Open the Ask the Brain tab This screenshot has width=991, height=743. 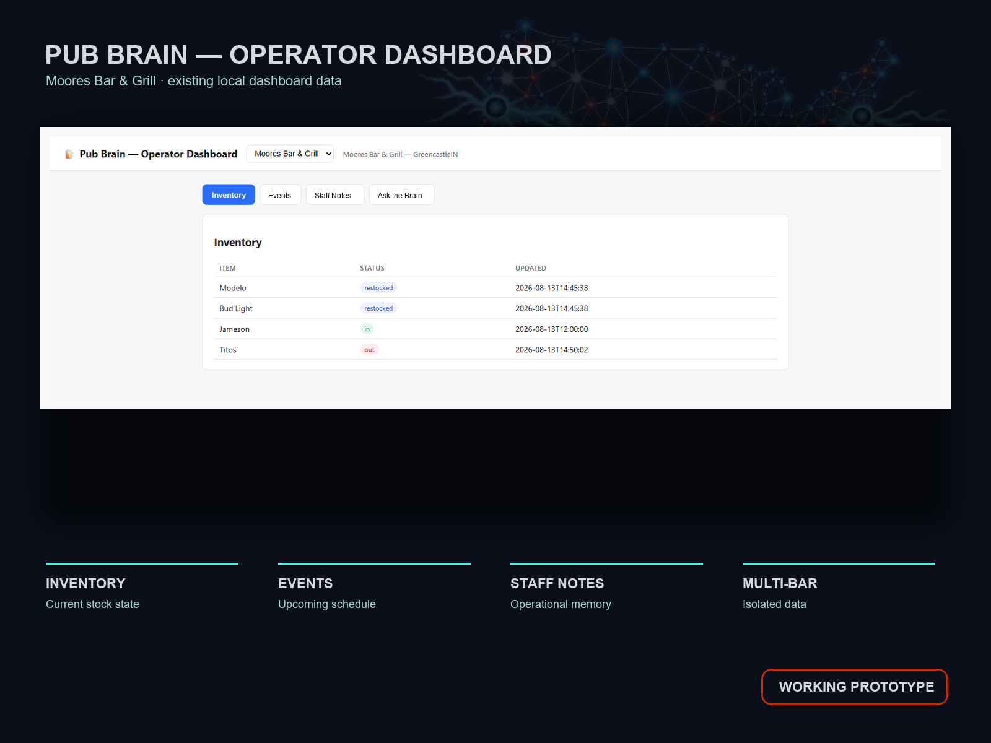click(x=401, y=195)
